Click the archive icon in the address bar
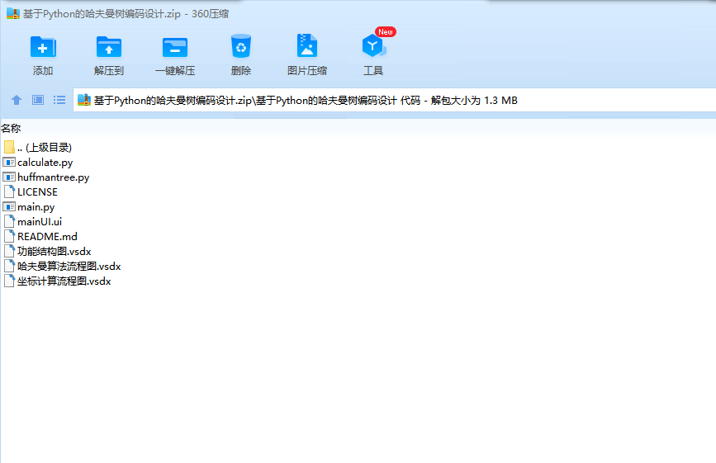The height and width of the screenshot is (463, 716). [x=84, y=100]
